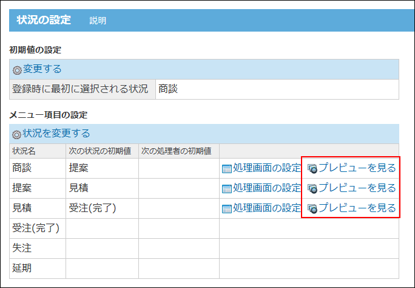
Task: Click the 商談 initial value cell
Action: pos(277,89)
